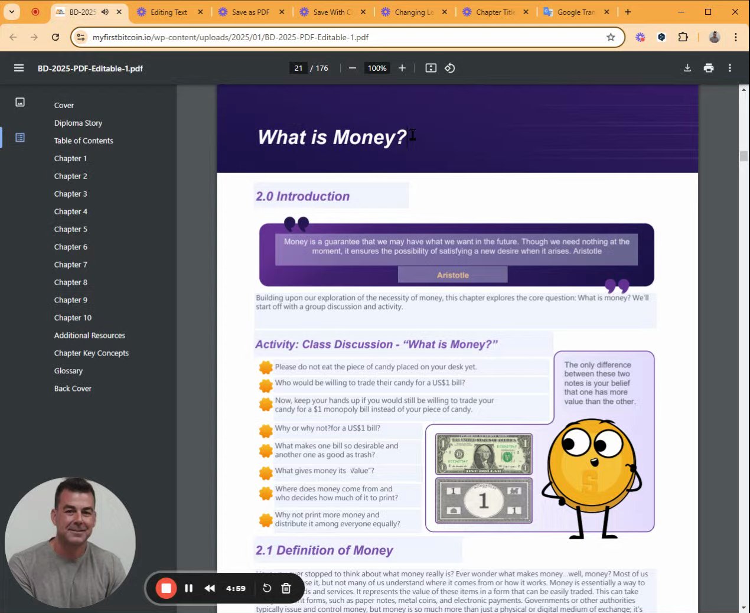Open Chapter Key Concepts bookmark
Viewport: 750px width, 613px height.
91,353
